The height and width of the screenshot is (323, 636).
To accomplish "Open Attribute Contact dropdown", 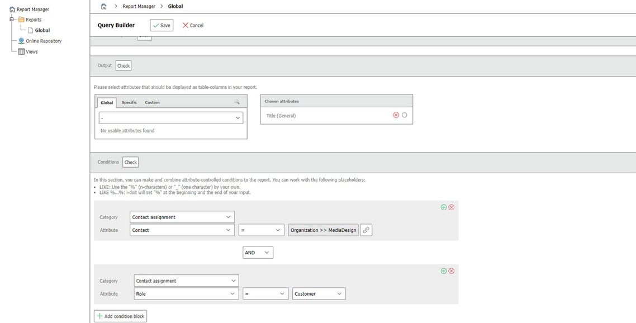I will 182,230.
